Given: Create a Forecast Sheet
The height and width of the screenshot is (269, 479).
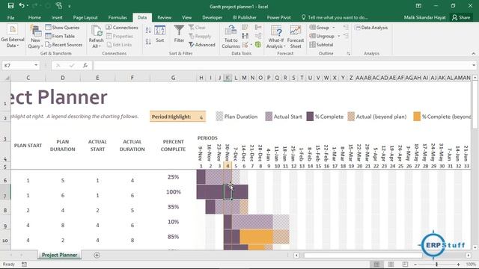Looking at the screenshot, I should [x=296, y=37].
